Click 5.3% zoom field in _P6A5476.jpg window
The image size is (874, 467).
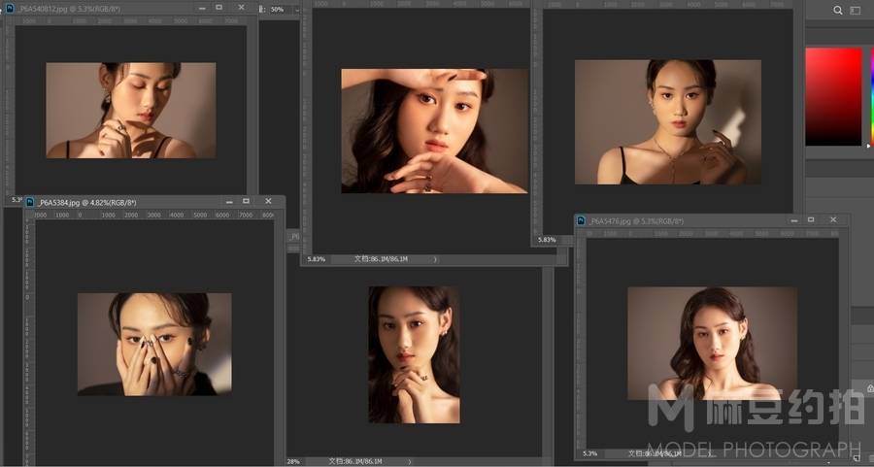tap(589, 453)
